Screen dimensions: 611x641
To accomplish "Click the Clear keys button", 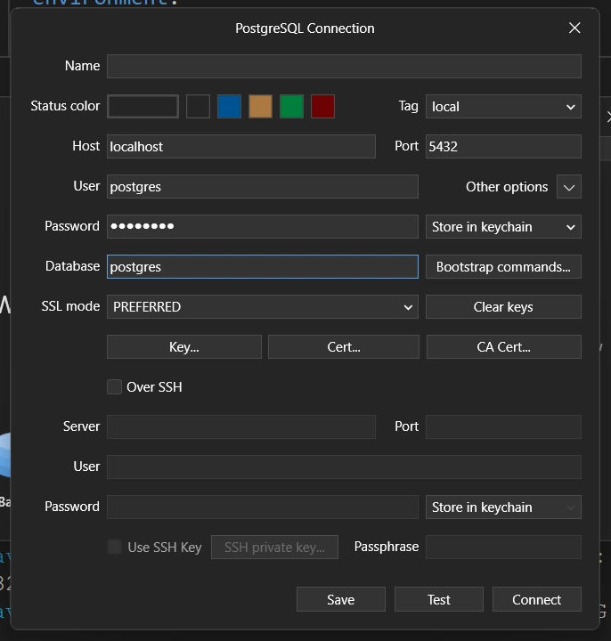I will [503, 306].
